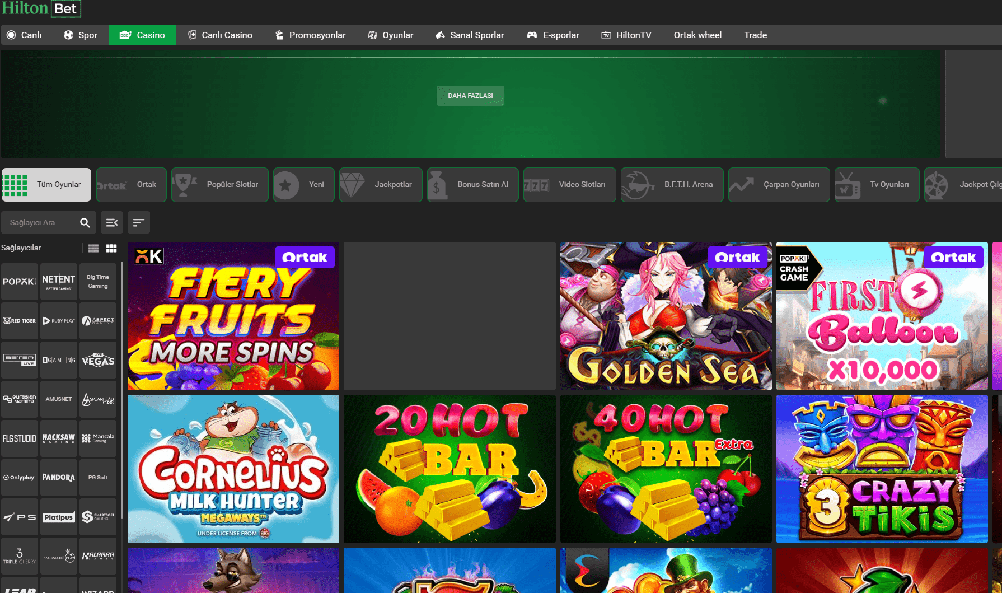This screenshot has height=593, width=1002.
Task: Select the Jackpotlar category tab
Action: [x=381, y=185]
